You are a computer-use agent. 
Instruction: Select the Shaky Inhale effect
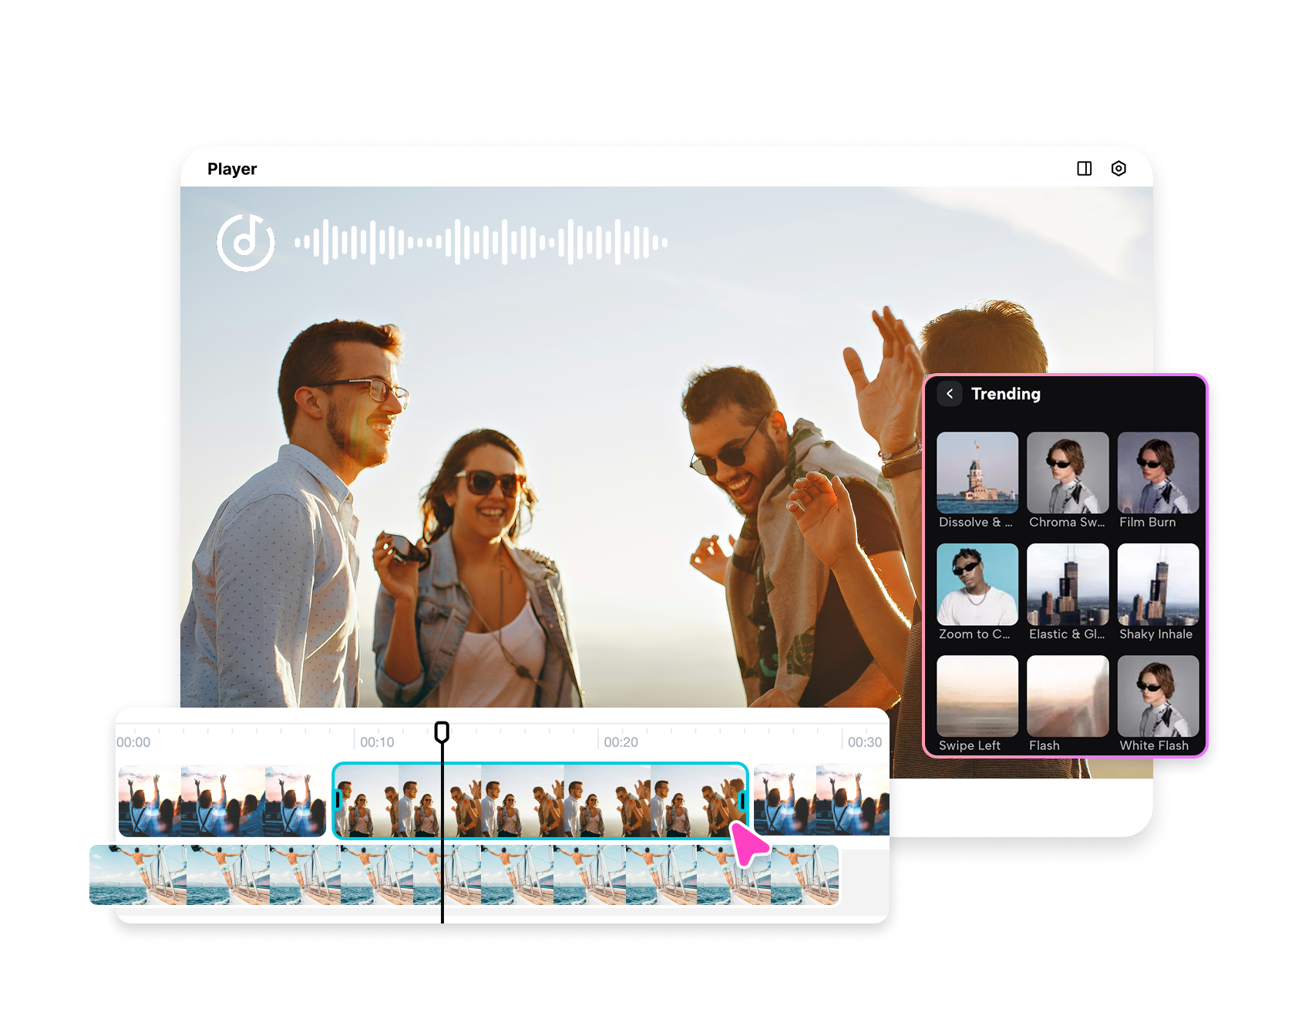click(x=1157, y=584)
